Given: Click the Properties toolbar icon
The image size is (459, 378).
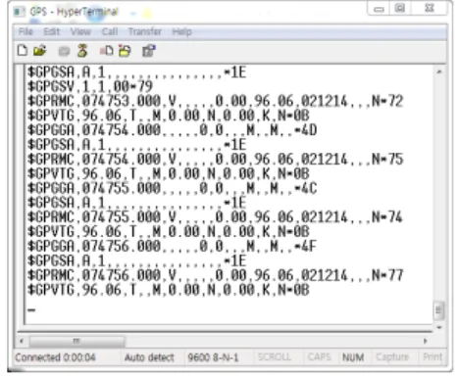Looking at the screenshot, I should tap(149, 51).
